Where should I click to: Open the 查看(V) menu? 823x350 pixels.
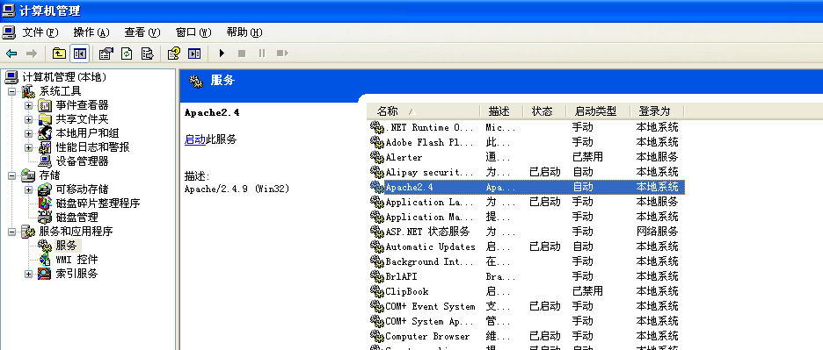pos(142,32)
